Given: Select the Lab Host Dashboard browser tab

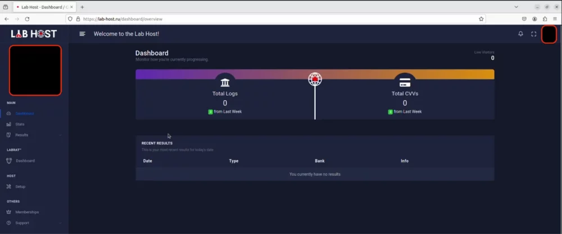Looking at the screenshot, I should coord(44,7).
